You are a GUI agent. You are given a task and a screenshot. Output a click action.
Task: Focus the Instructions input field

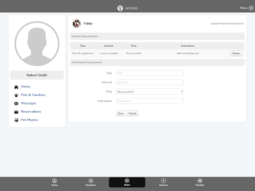click(x=150, y=101)
